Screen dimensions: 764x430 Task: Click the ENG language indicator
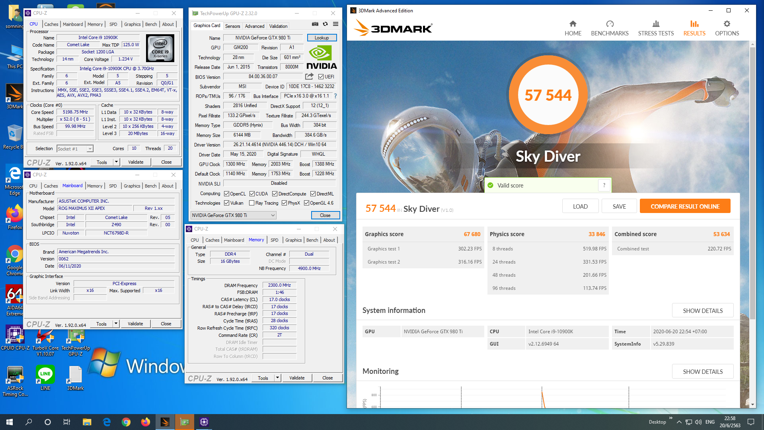click(x=710, y=422)
